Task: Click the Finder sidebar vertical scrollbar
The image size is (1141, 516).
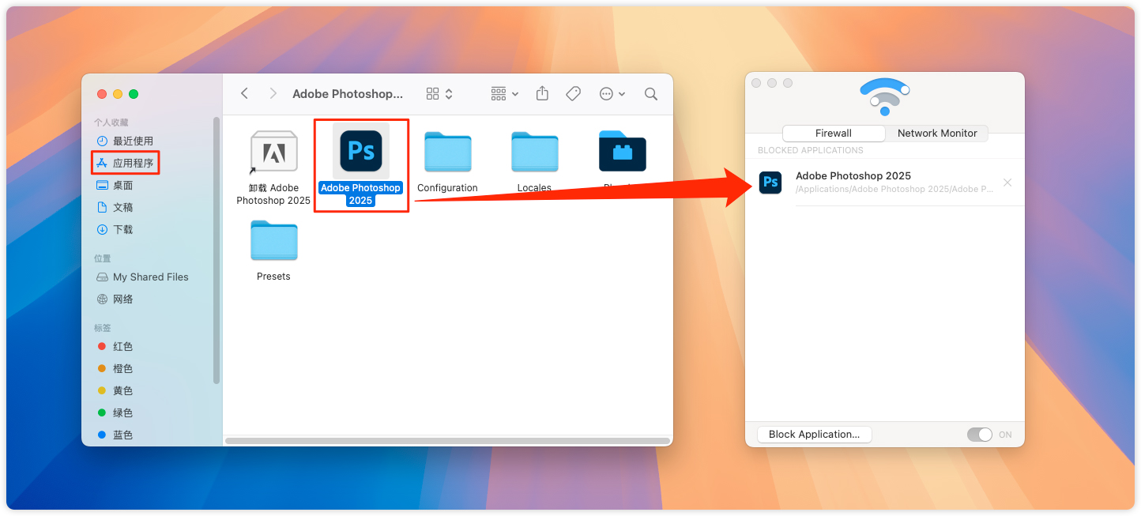Action: click(x=217, y=251)
